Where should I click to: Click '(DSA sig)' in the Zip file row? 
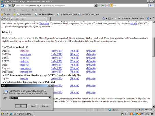click(x=91, y=79)
